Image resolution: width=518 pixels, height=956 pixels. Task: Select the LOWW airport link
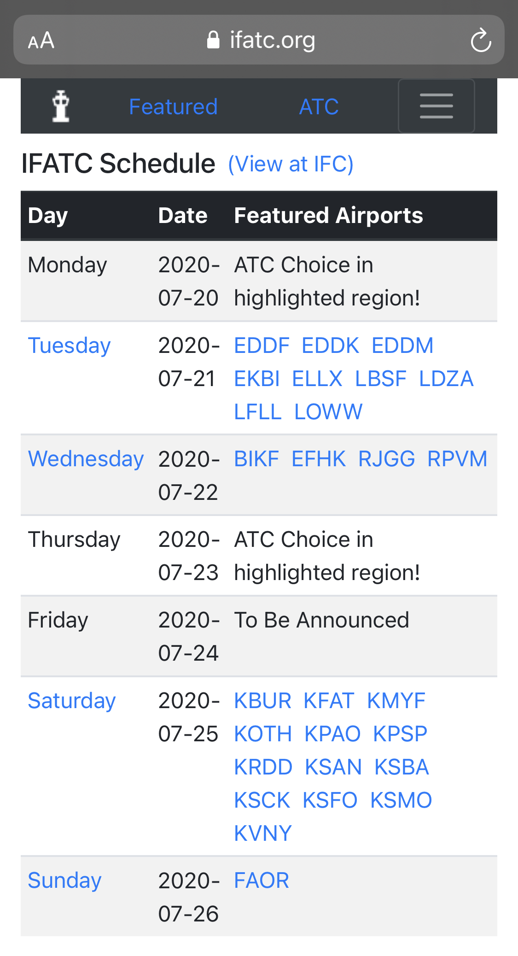328,412
